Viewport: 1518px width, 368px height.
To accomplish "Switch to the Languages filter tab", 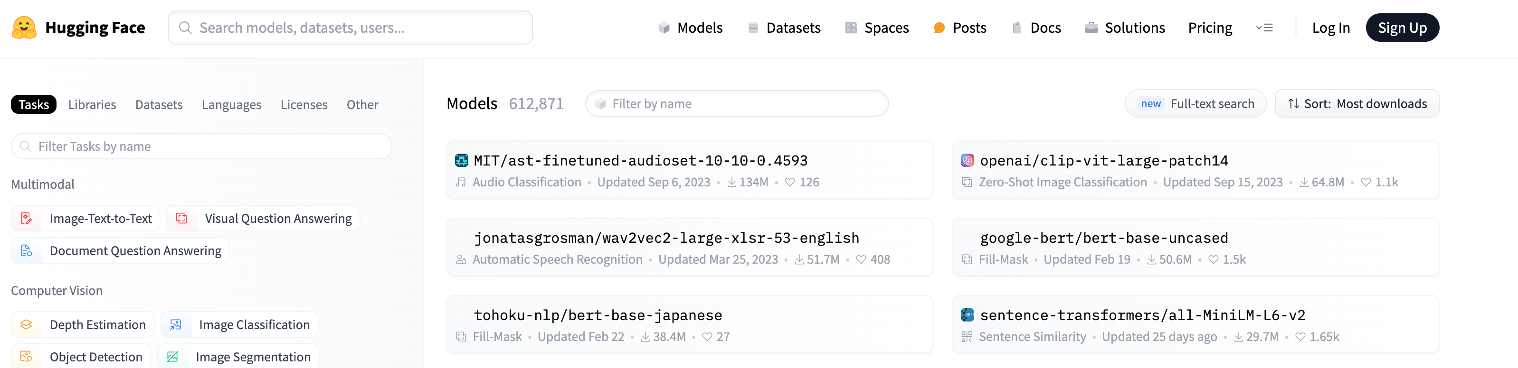I will (x=232, y=104).
